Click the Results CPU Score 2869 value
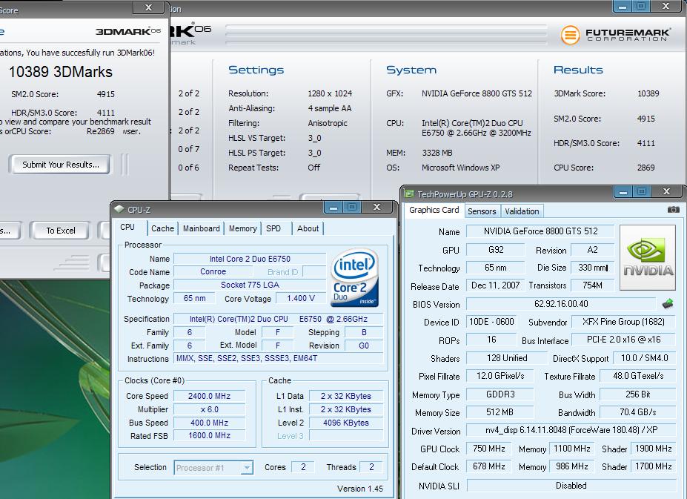This screenshot has width=687, height=499. 645,168
